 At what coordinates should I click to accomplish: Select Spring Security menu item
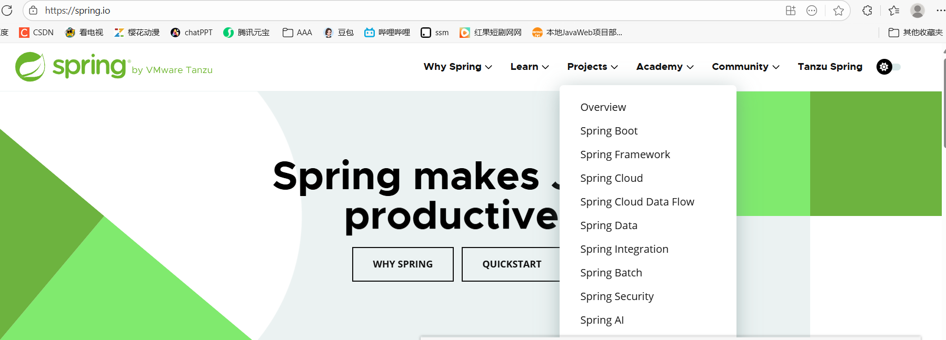[x=617, y=296]
